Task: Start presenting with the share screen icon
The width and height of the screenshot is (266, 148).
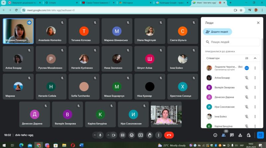Action: click(x=140, y=135)
